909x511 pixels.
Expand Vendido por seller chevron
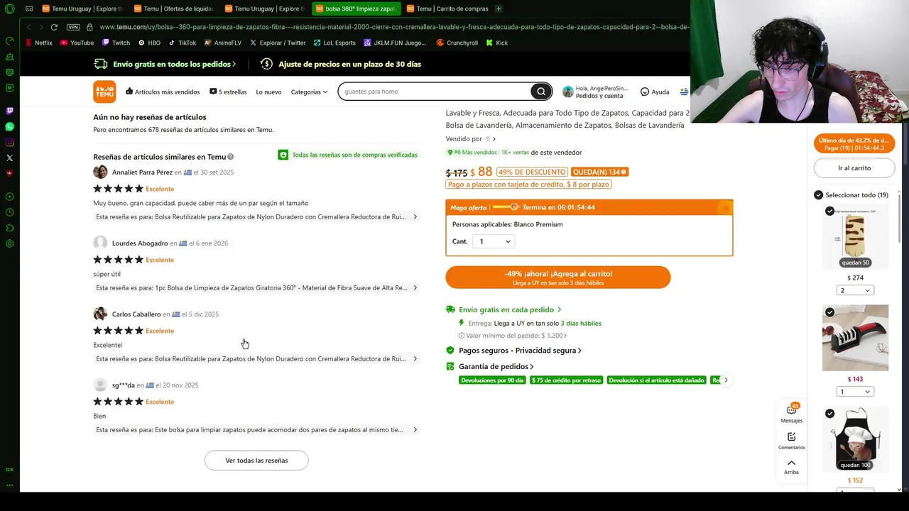click(x=494, y=139)
